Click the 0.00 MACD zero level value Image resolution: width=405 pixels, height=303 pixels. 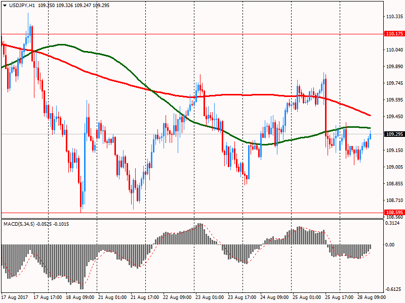coord(390,245)
